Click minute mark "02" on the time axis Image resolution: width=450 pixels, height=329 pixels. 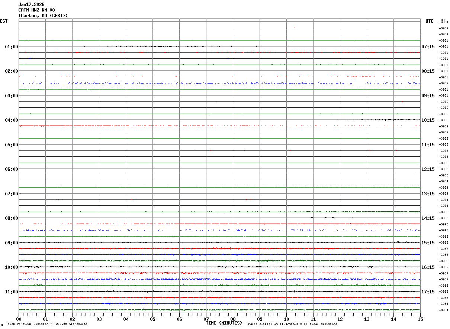click(72, 319)
